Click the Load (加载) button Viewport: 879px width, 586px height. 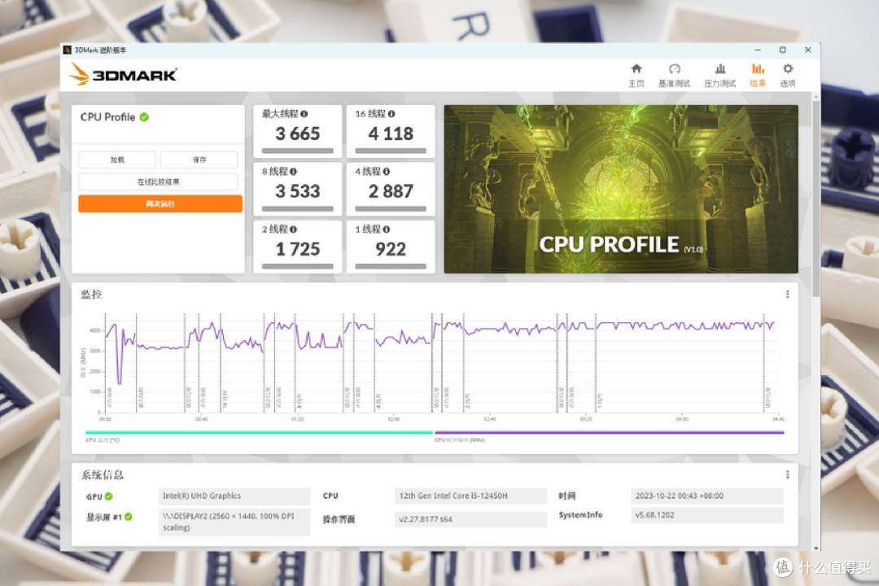tap(117, 160)
